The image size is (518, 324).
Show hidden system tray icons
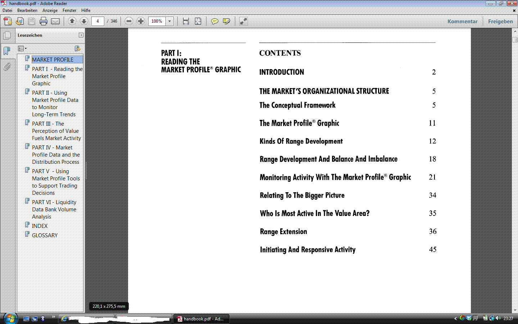(455, 318)
